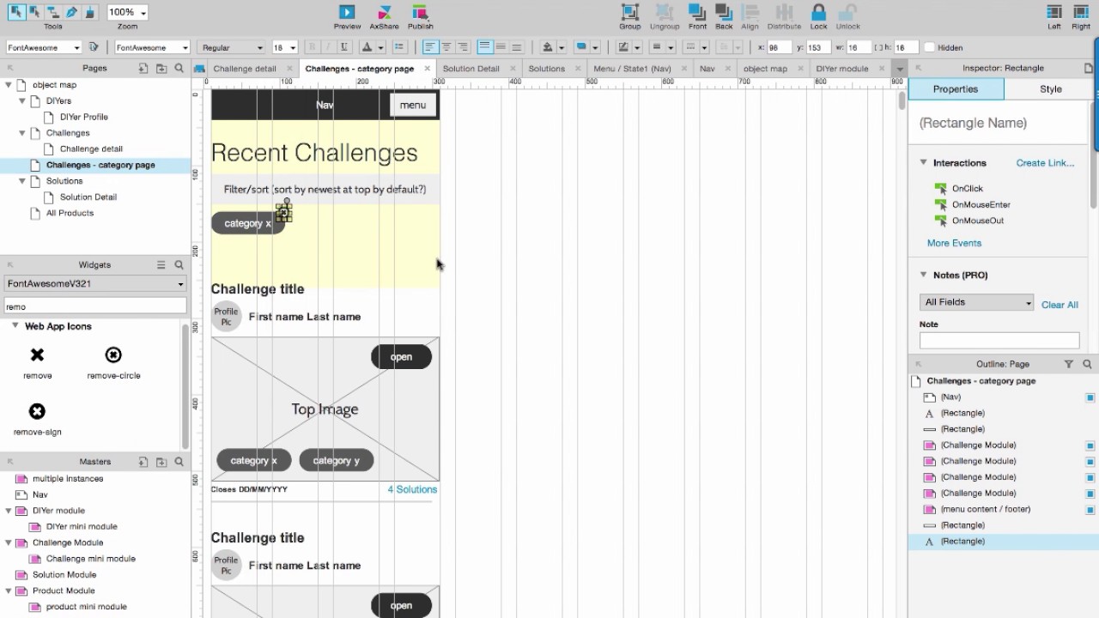Viewport: 1099px width, 618px height.
Task: Select the OnClick interaction
Action: click(967, 189)
